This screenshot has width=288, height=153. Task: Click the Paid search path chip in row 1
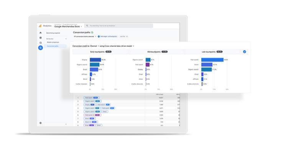tap(92, 98)
